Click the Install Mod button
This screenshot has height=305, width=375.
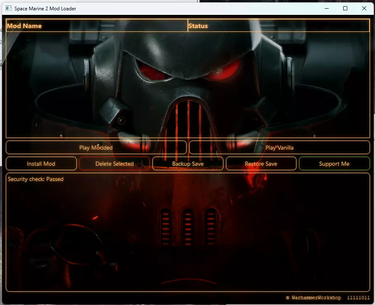tap(41, 164)
